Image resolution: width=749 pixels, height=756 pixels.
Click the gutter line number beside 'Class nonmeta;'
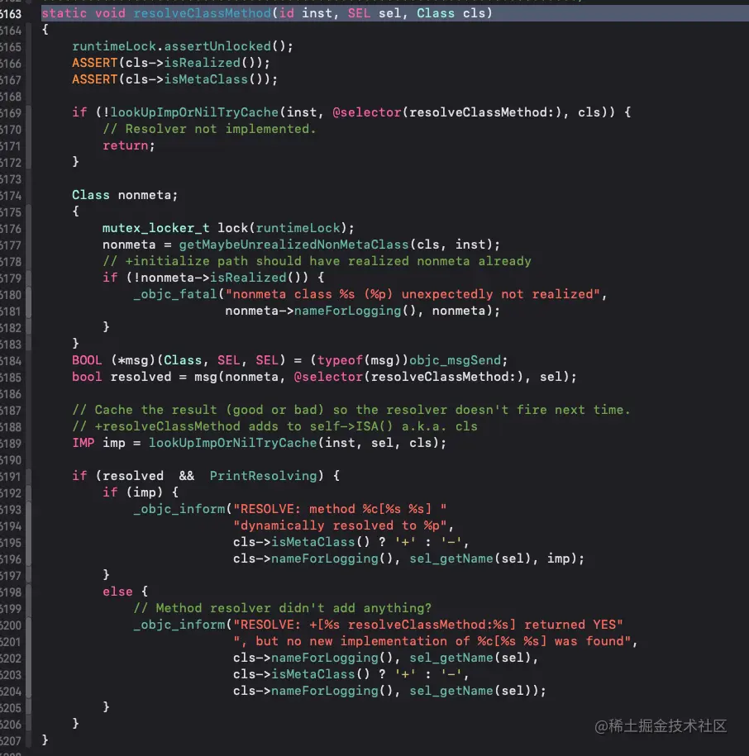(11, 196)
